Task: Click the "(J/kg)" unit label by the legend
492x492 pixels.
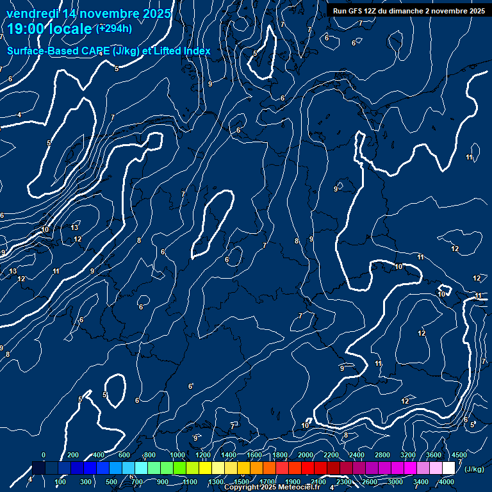Action: tap(474, 469)
